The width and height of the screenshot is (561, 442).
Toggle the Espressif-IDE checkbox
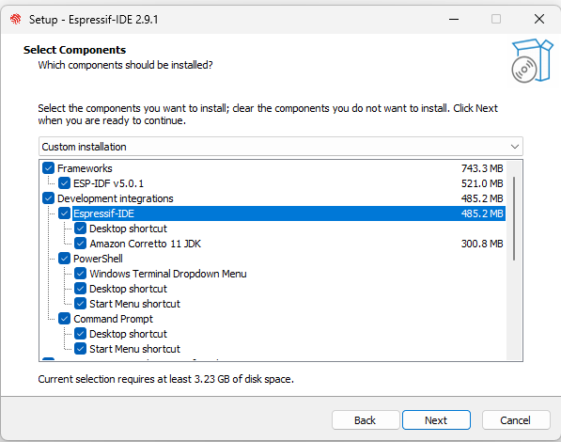65,213
